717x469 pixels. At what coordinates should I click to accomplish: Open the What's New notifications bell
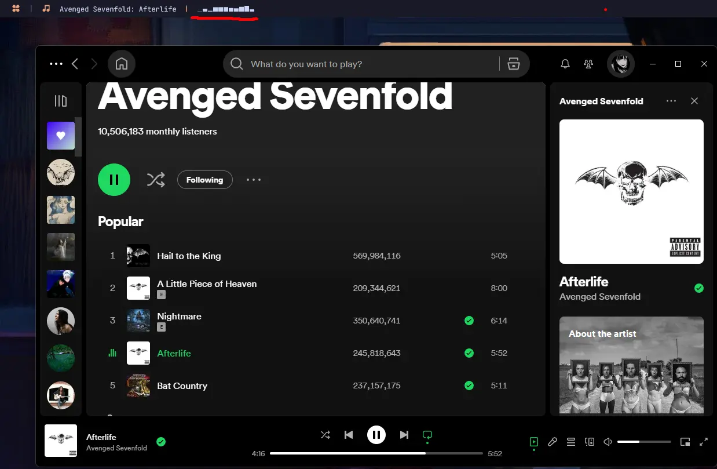coord(565,64)
